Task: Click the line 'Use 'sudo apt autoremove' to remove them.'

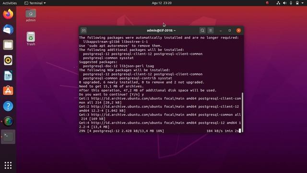Action: [x=120, y=46]
